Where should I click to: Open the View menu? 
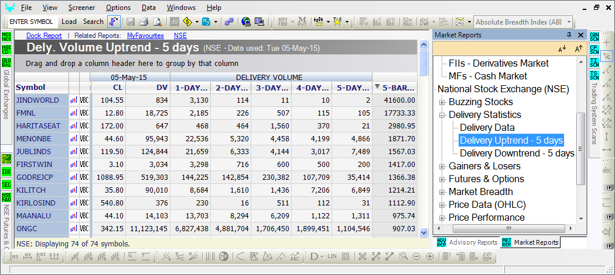tap(50, 8)
